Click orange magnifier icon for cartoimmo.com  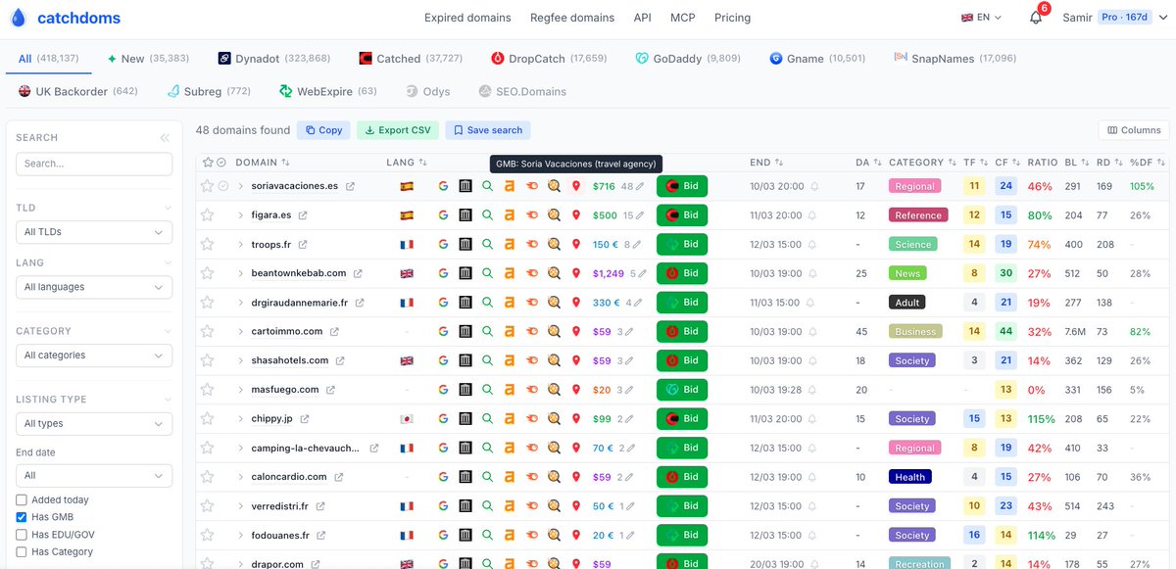(x=554, y=331)
